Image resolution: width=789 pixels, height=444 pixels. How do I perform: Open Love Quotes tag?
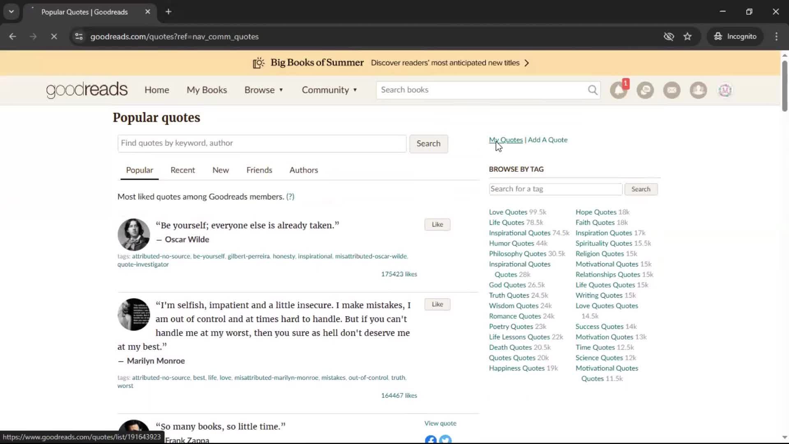pos(508,212)
